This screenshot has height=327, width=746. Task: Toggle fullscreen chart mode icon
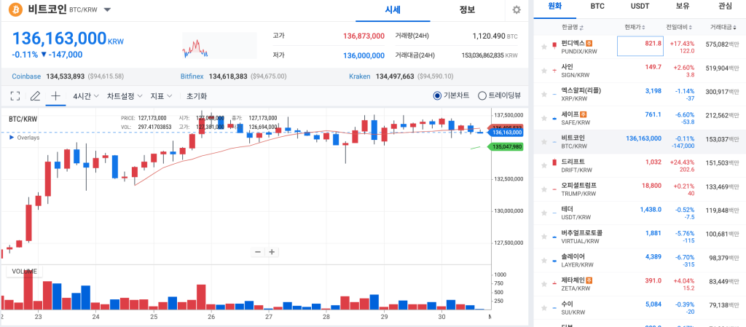[x=15, y=96]
